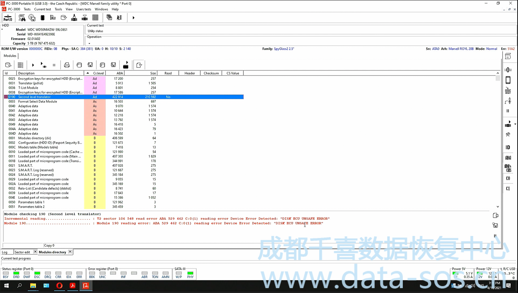Click the Port 0 selector icon
518x293 pixels.
pyautogui.click(x=8, y=18)
